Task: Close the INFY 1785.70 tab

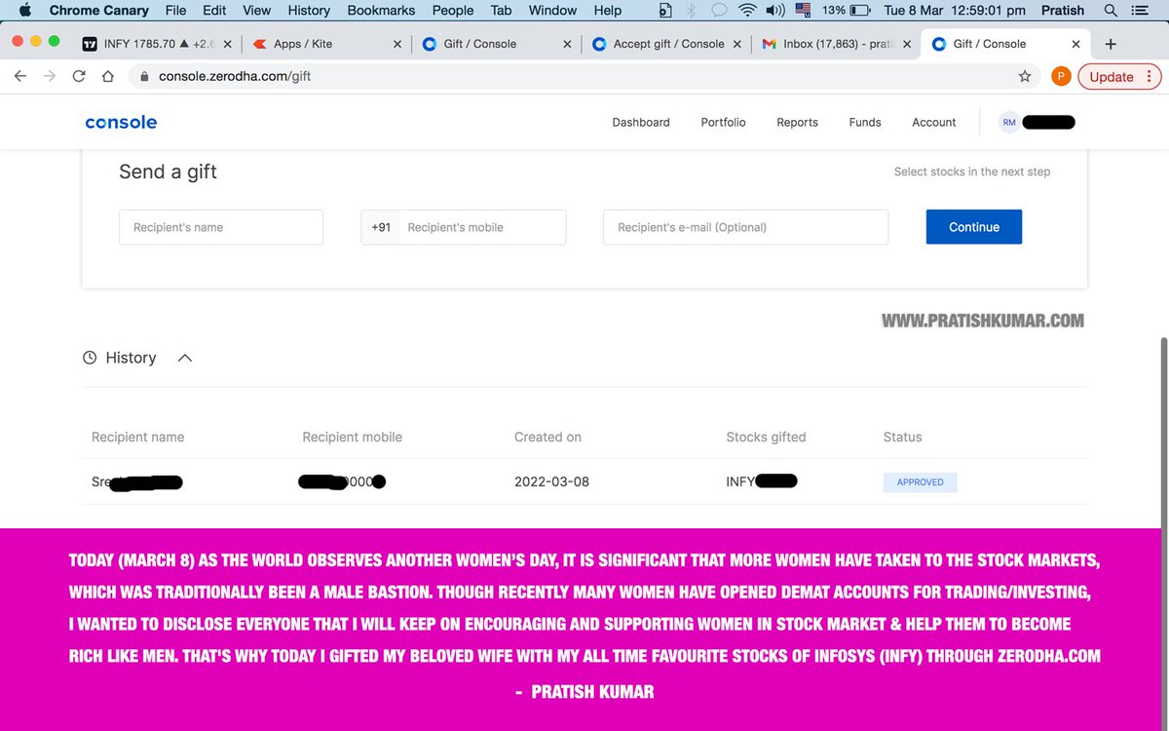Action: (227, 44)
